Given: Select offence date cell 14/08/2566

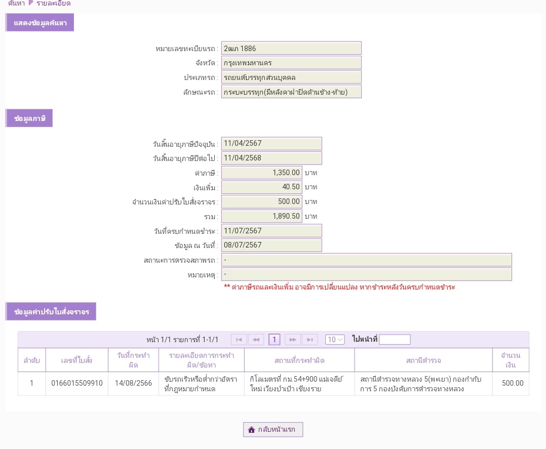Looking at the screenshot, I should click(x=133, y=384).
